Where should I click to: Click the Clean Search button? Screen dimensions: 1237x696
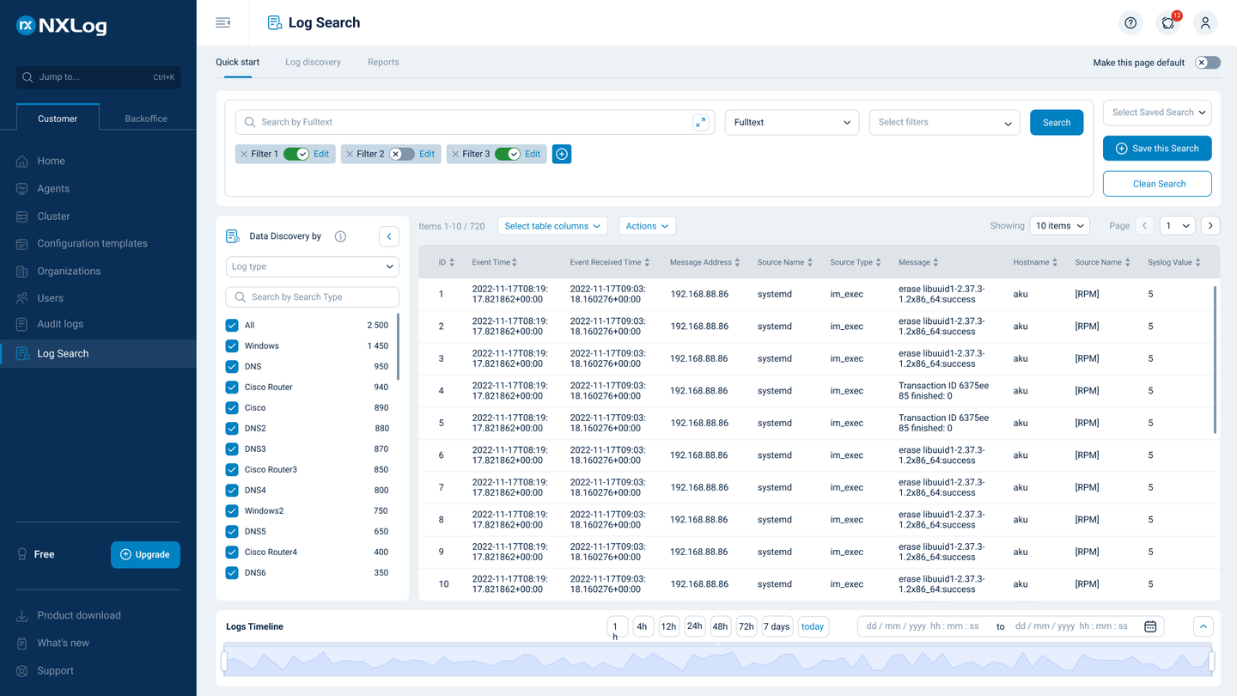point(1157,184)
